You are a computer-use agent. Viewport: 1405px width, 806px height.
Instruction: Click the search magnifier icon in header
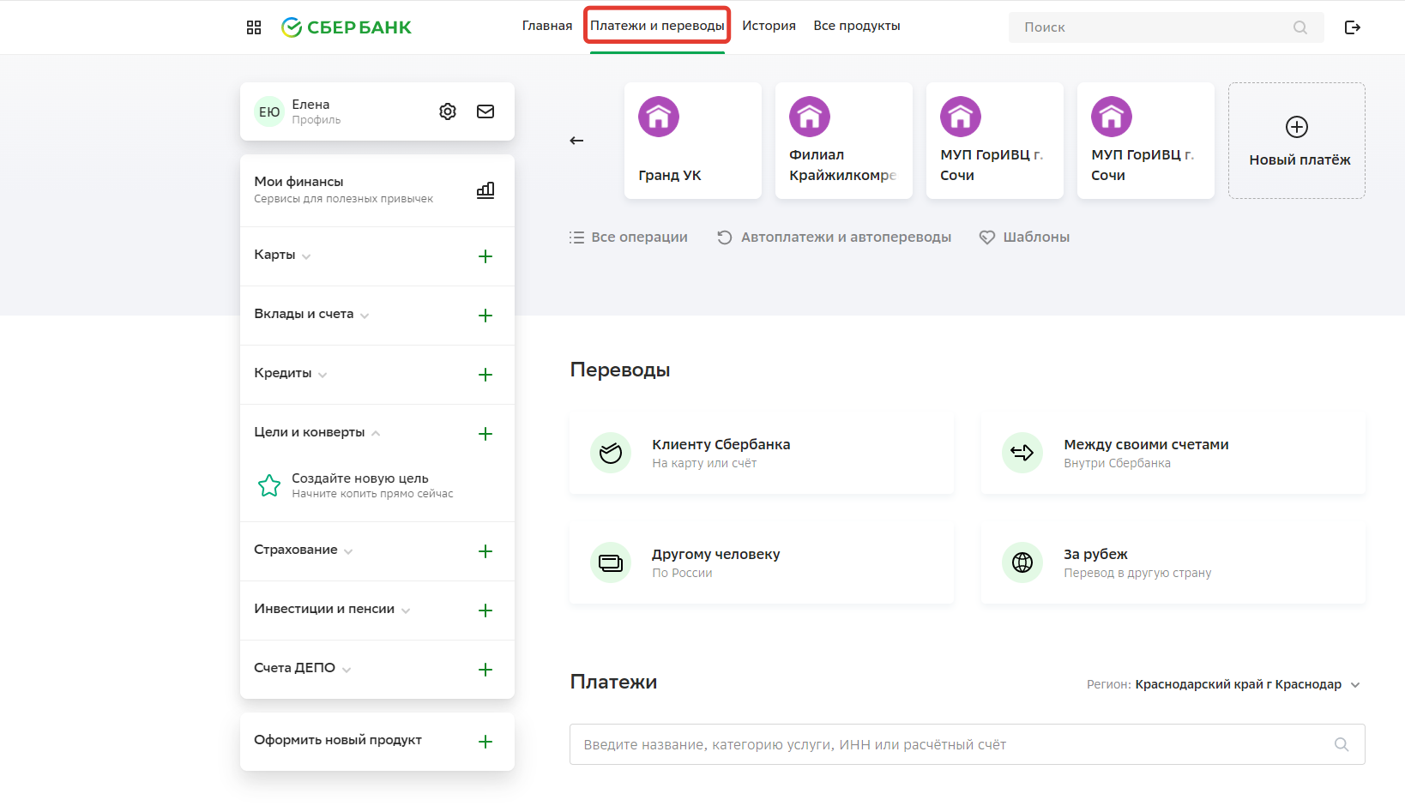click(1300, 27)
